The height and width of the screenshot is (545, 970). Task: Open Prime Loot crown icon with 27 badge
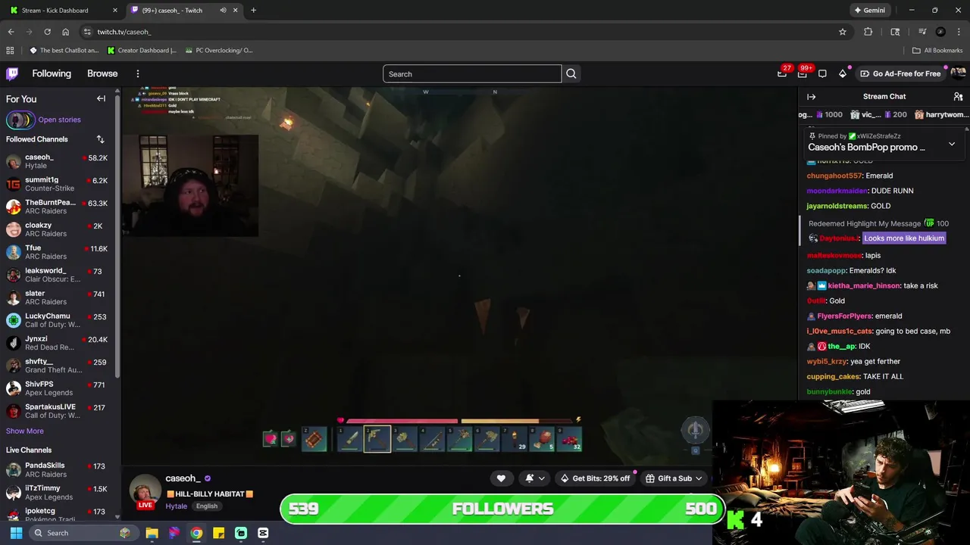click(782, 73)
